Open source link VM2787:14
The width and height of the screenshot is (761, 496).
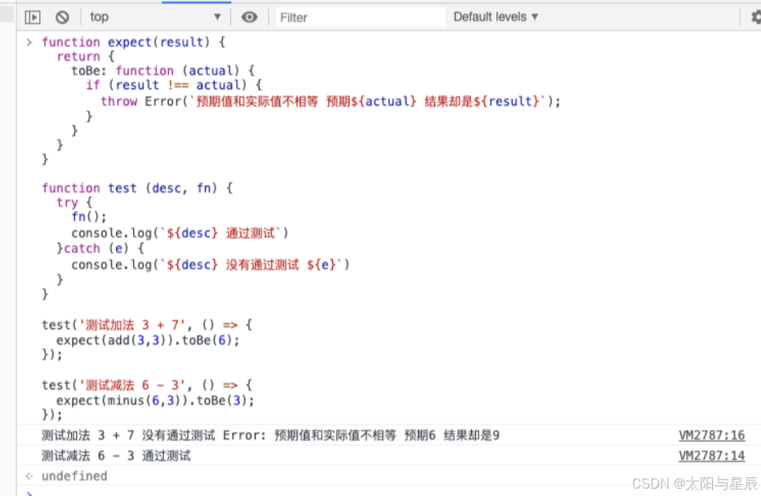(x=711, y=456)
